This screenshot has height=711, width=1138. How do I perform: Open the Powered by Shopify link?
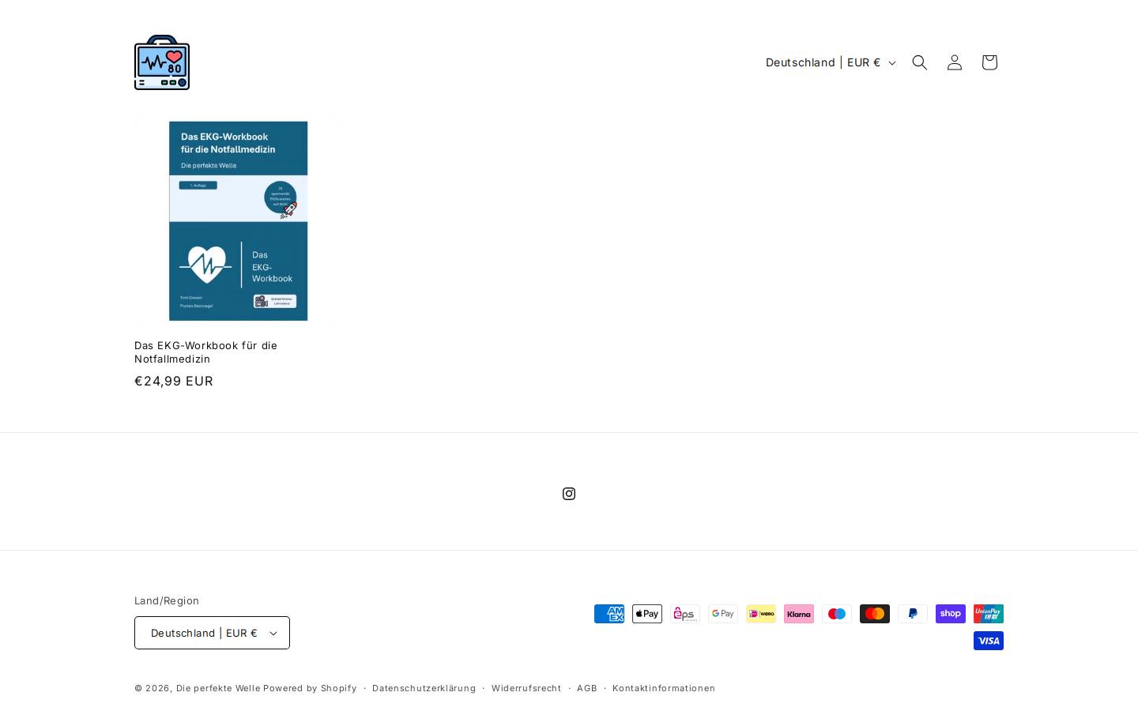pos(310,688)
